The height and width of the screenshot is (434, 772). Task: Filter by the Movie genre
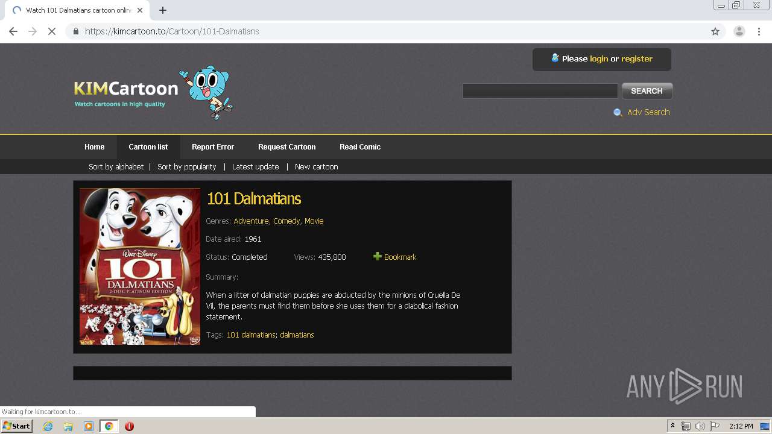pyautogui.click(x=314, y=221)
